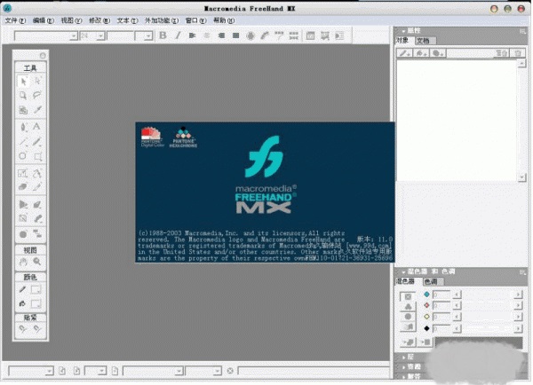Select the Ellipse tool

pos(23,157)
